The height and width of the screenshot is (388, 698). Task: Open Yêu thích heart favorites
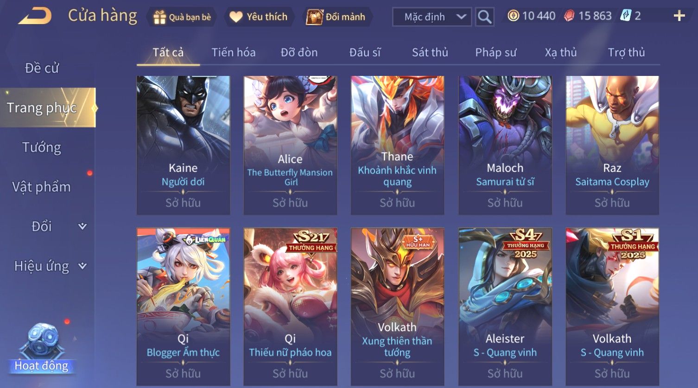pyautogui.click(x=236, y=17)
